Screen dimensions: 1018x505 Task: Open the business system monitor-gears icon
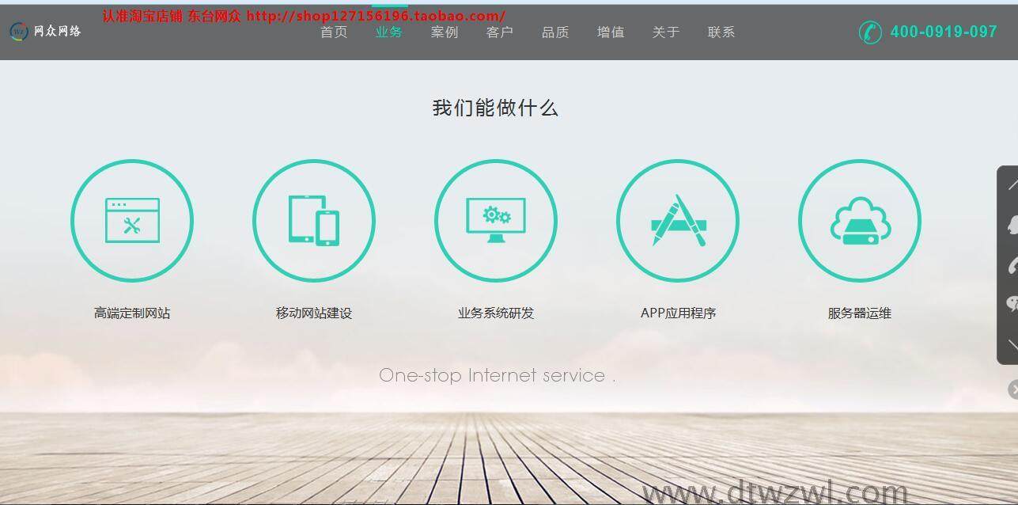496,220
